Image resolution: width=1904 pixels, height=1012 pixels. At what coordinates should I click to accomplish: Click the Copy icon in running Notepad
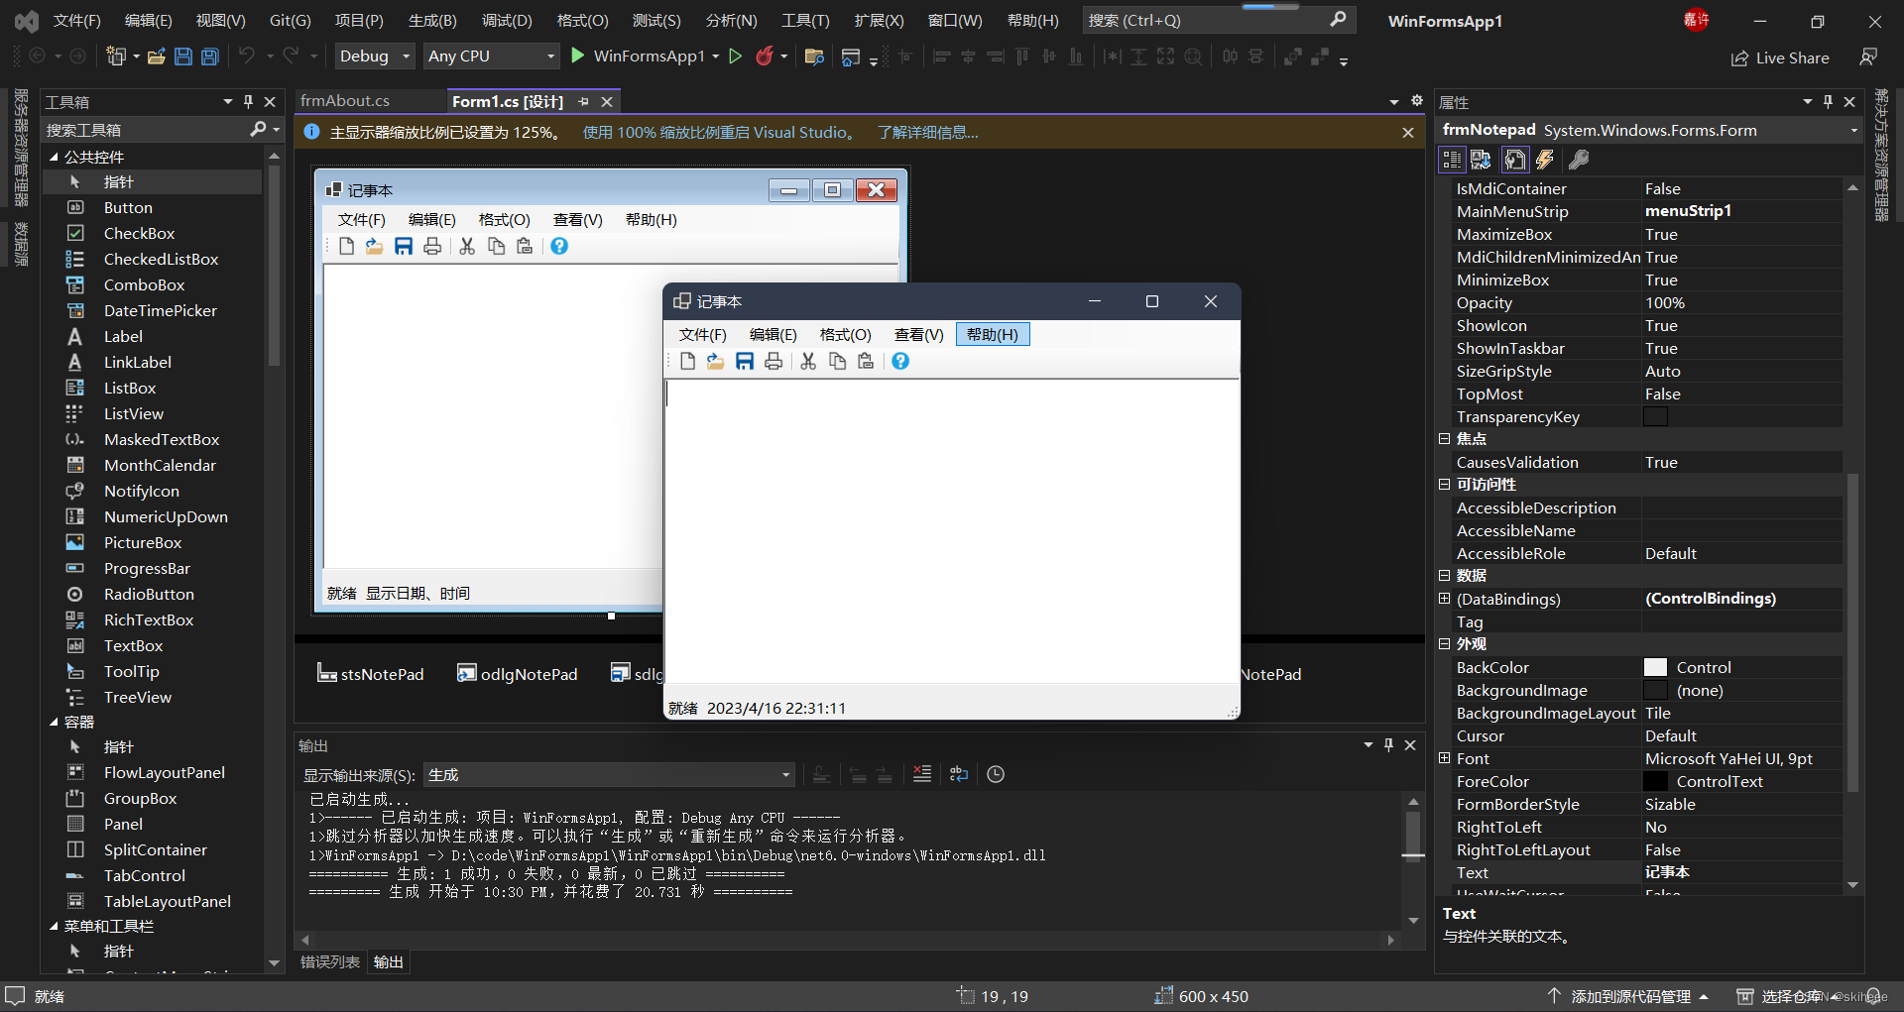pos(837,361)
